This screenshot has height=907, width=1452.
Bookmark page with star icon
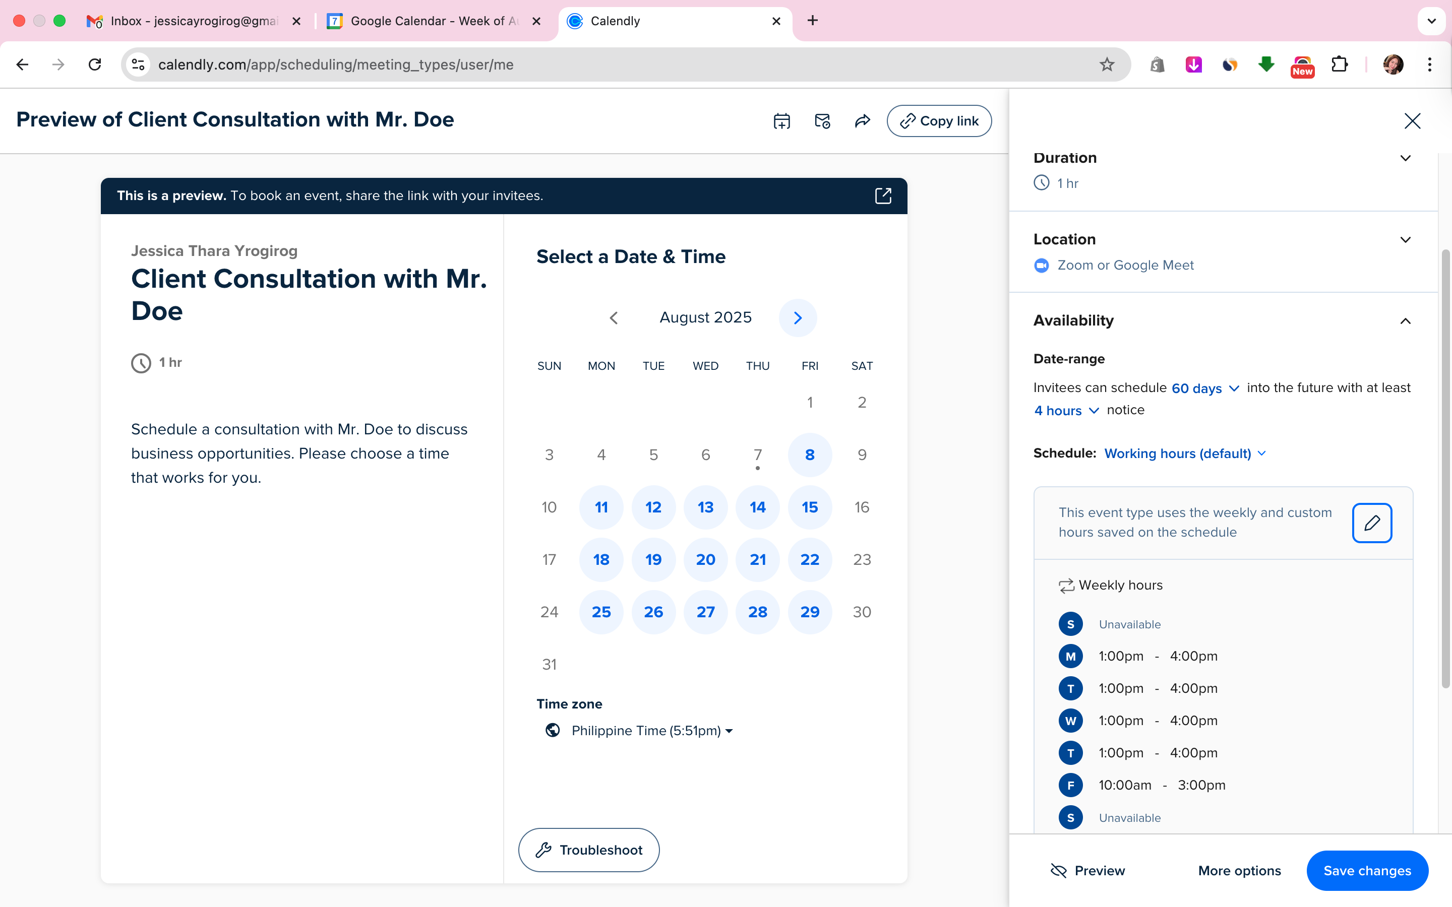[x=1107, y=65]
